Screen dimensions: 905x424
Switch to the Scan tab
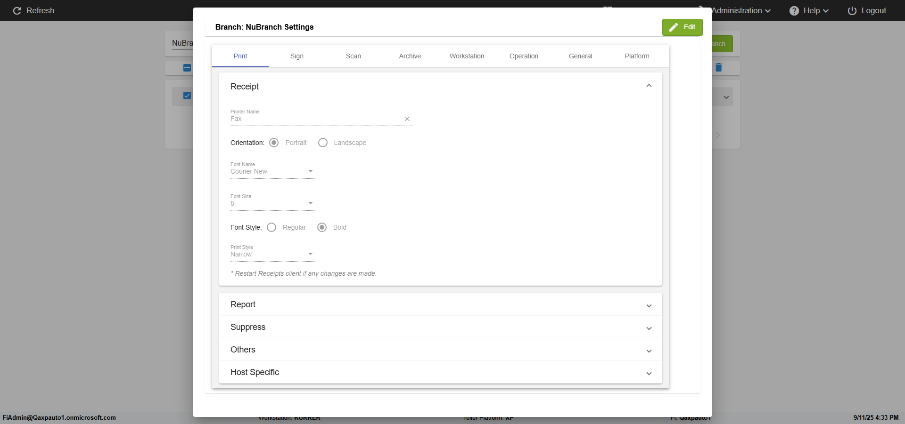click(354, 56)
